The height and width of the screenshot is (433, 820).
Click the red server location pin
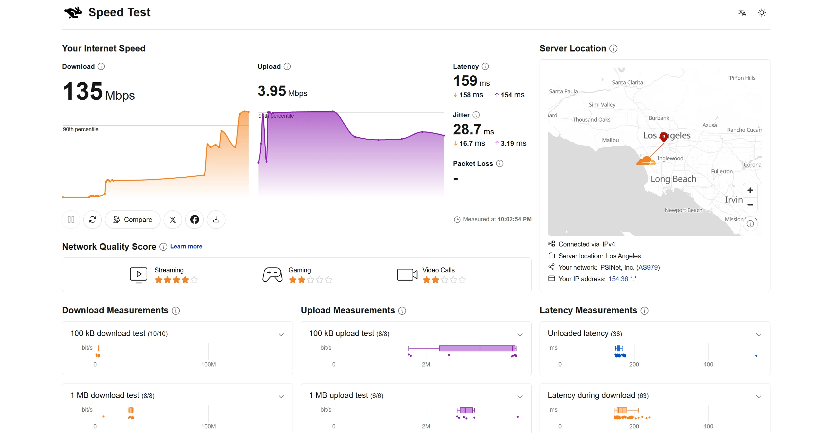[664, 137]
